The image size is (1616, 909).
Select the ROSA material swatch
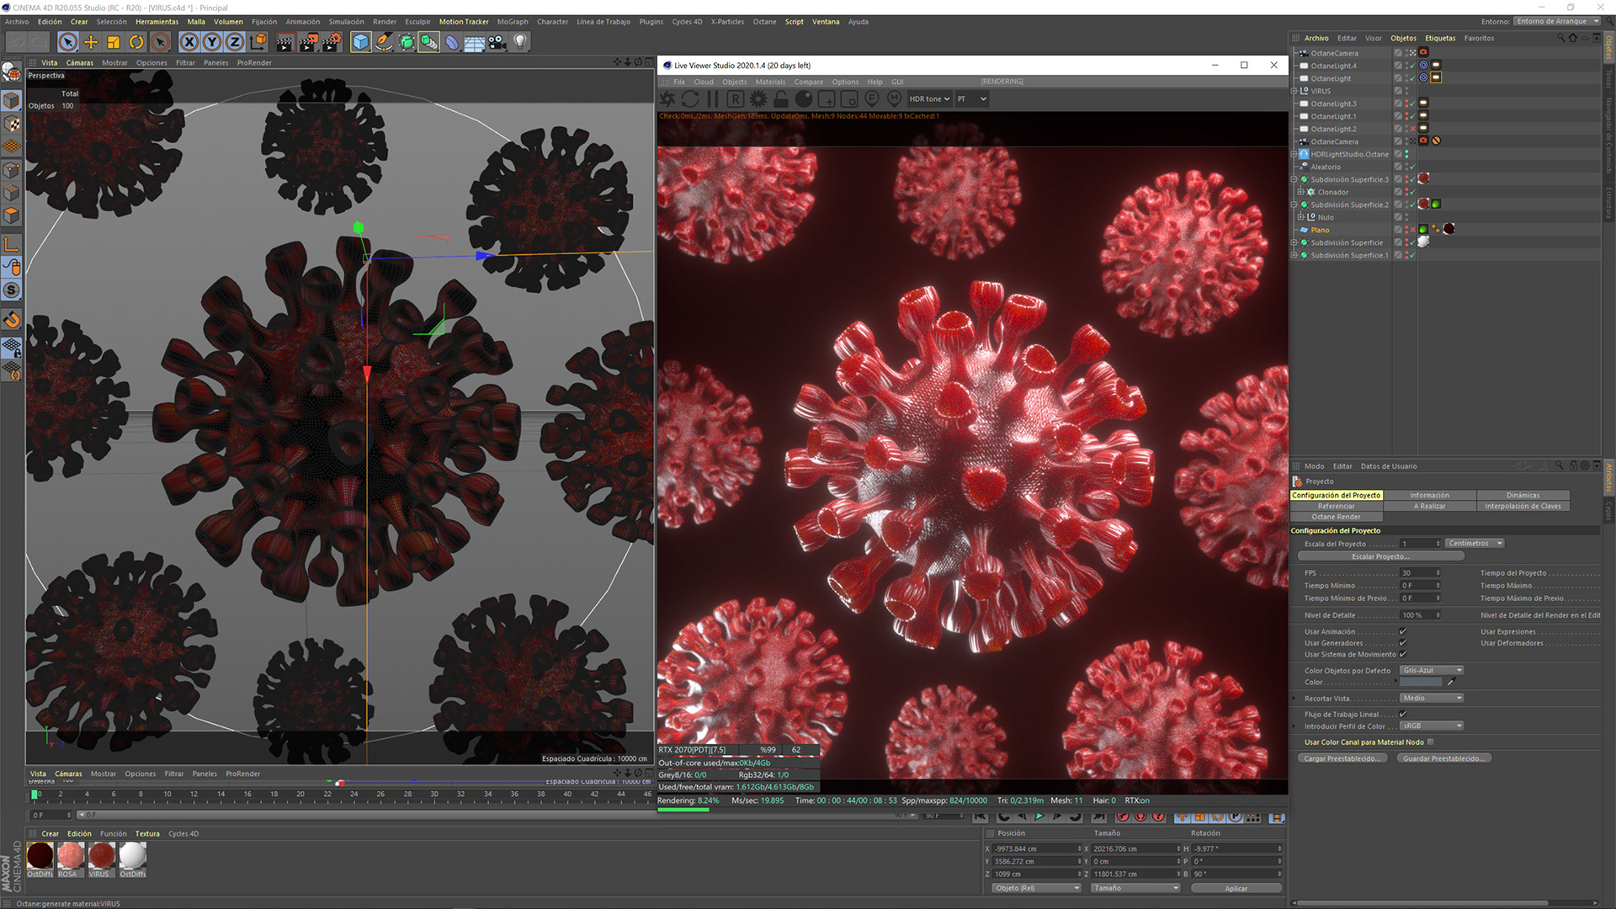71,855
